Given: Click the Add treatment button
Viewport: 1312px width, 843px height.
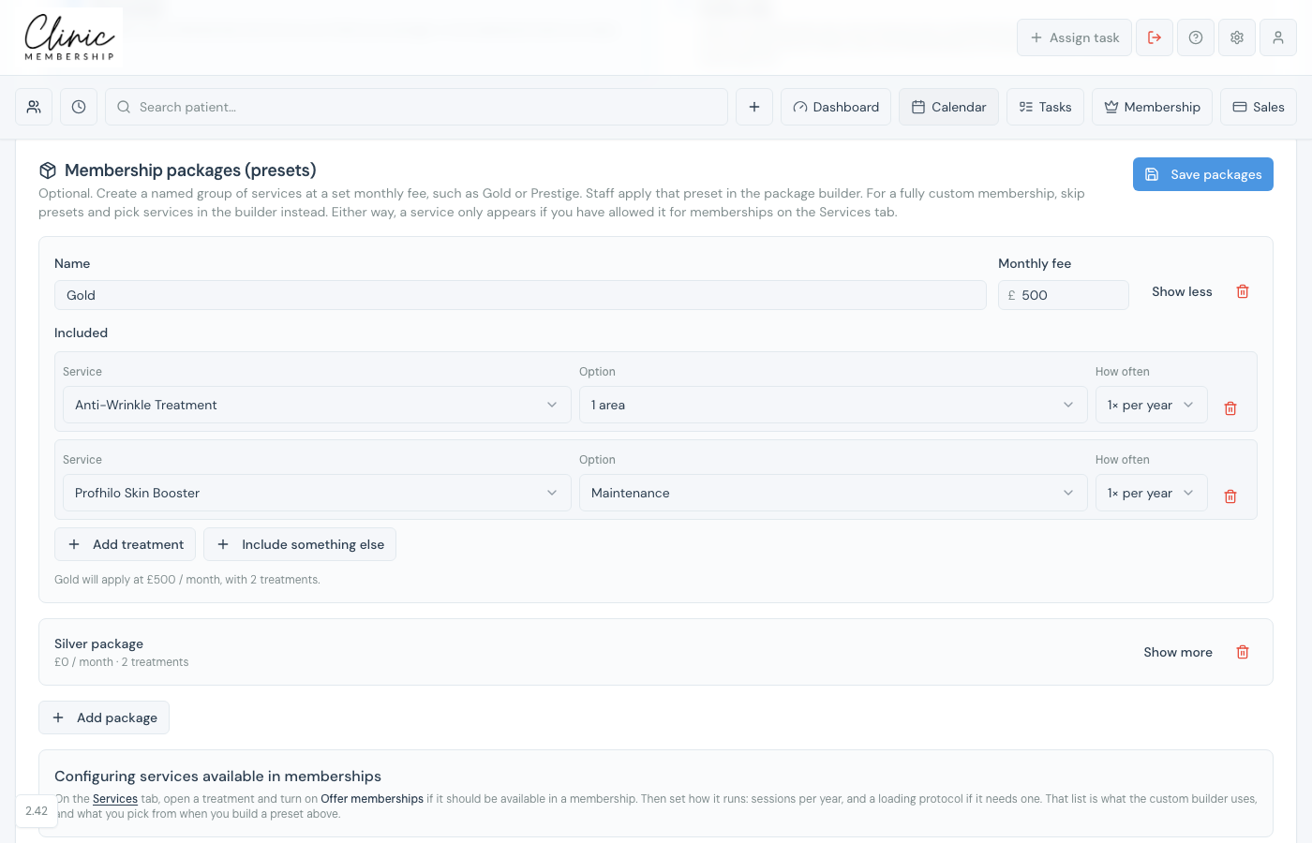Looking at the screenshot, I should 126,544.
